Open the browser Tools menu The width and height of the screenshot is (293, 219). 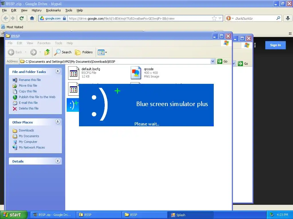[x=69, y=10]
